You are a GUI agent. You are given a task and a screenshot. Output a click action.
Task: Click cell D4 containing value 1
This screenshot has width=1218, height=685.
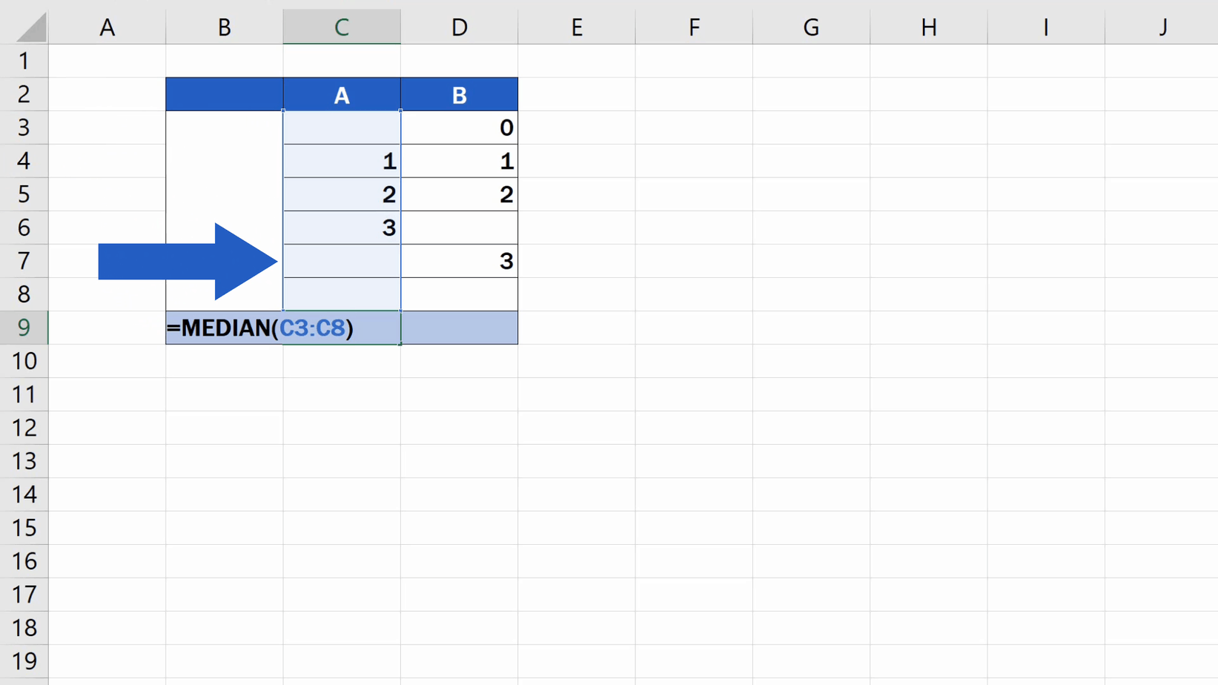pyautogui.click(x=459, y=161)
